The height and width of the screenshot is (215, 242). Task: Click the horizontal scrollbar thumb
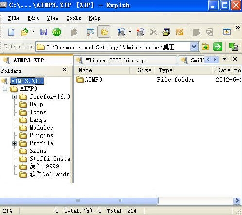(79, 201)
